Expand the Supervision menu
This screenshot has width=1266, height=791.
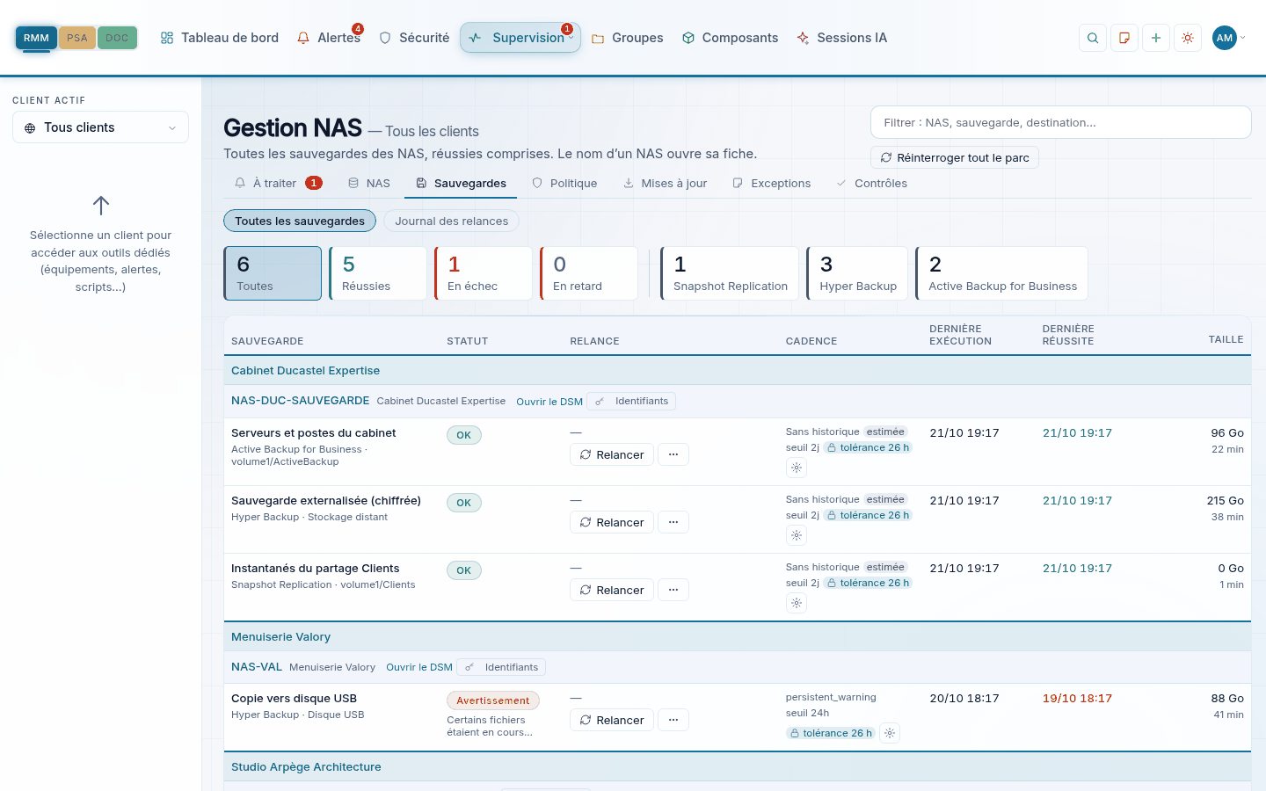pos(520,38)
